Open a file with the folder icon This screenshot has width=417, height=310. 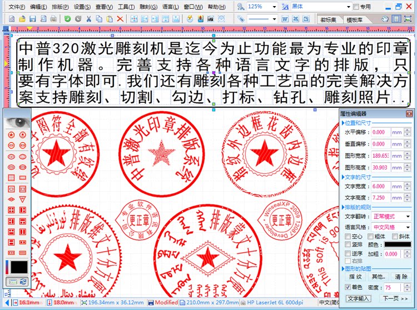(22, 19)
